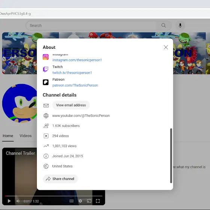Select the 294 videos text
The height and width of the screenshot is (210, 210).
coord(60,136)
